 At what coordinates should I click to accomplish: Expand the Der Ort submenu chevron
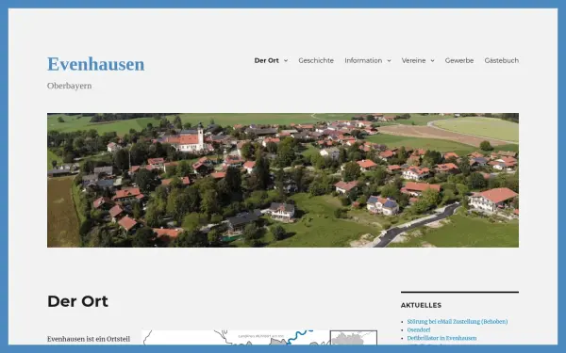286,60
